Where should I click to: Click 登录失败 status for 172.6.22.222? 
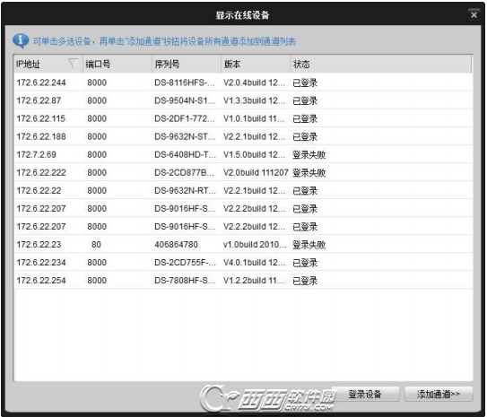pyautogui.click(x=309, y=173)
